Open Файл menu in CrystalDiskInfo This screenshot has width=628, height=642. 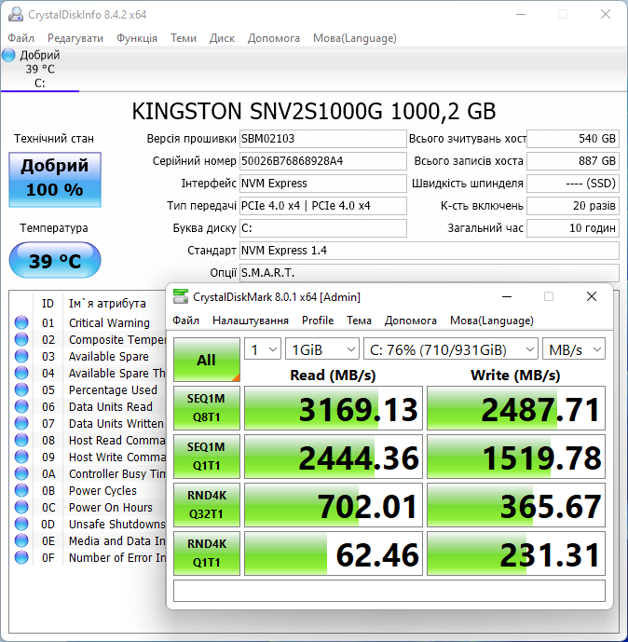[x=20, y=38]
